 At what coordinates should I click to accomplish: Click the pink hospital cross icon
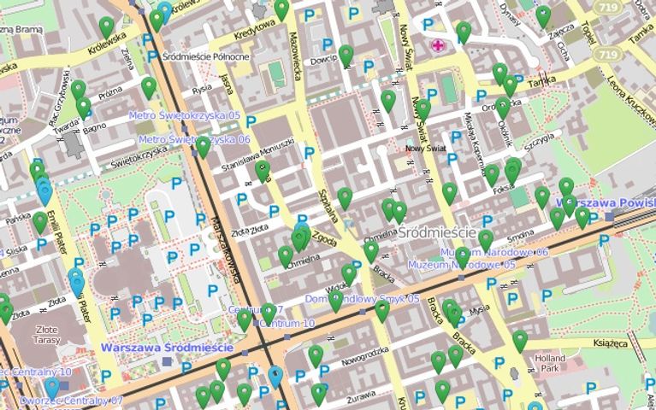pyautogui.click(x=439, y=45)
